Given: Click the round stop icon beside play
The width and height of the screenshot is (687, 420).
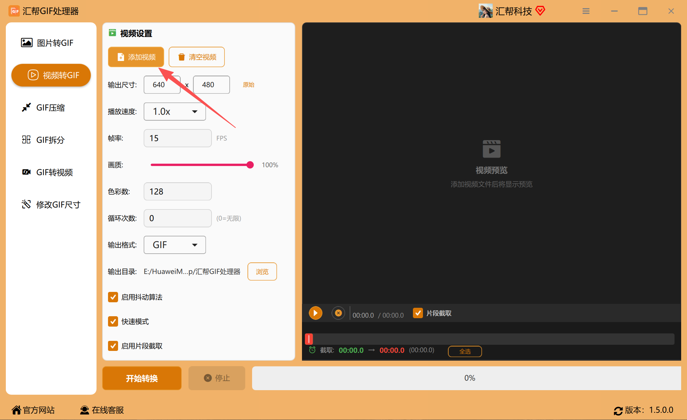Looking at the screenshot, I should 338,313.
